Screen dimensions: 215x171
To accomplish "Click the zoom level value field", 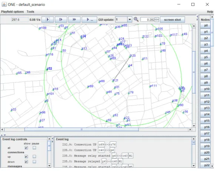I will (x=148, y=20).
